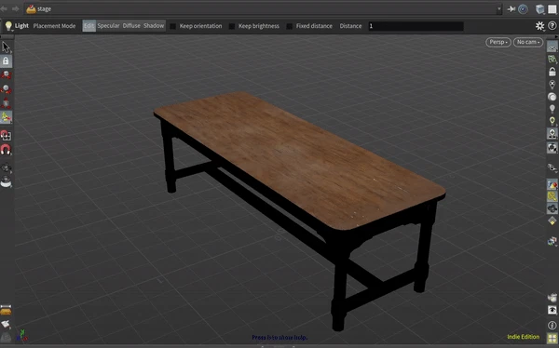Go back using the left arrow button
Image resolution: width=559 pixels, height=348 pixels.
pos(5,9)
